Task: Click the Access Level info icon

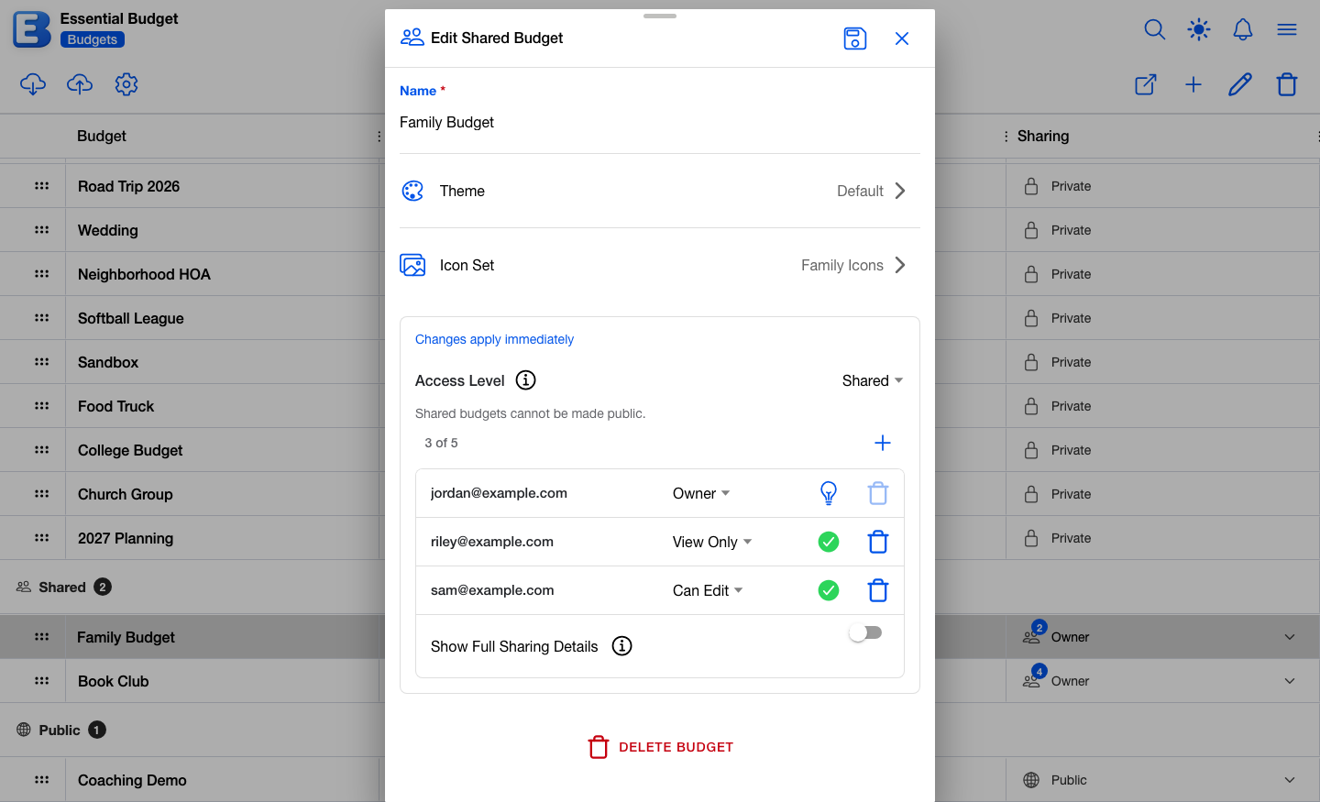Action: (526, 380)
